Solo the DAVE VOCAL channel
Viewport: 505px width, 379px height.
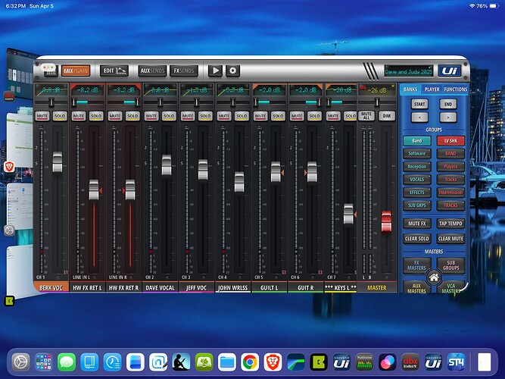[x=169, y=115]
